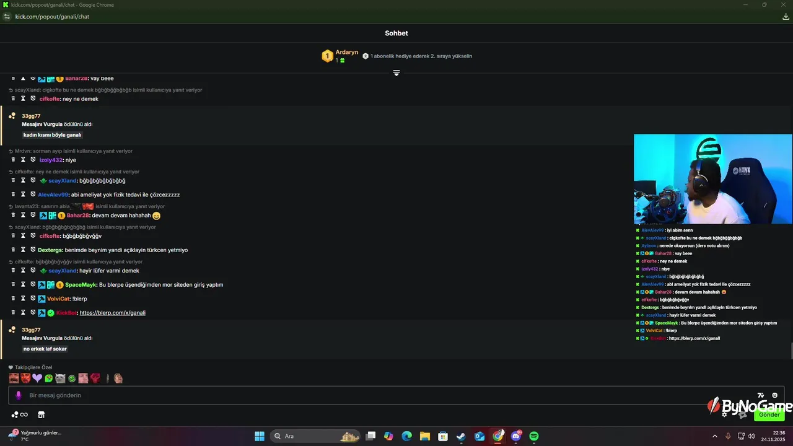
Task: Delete cifkofte's "ney ne demek" message
Action: (13, 98)
